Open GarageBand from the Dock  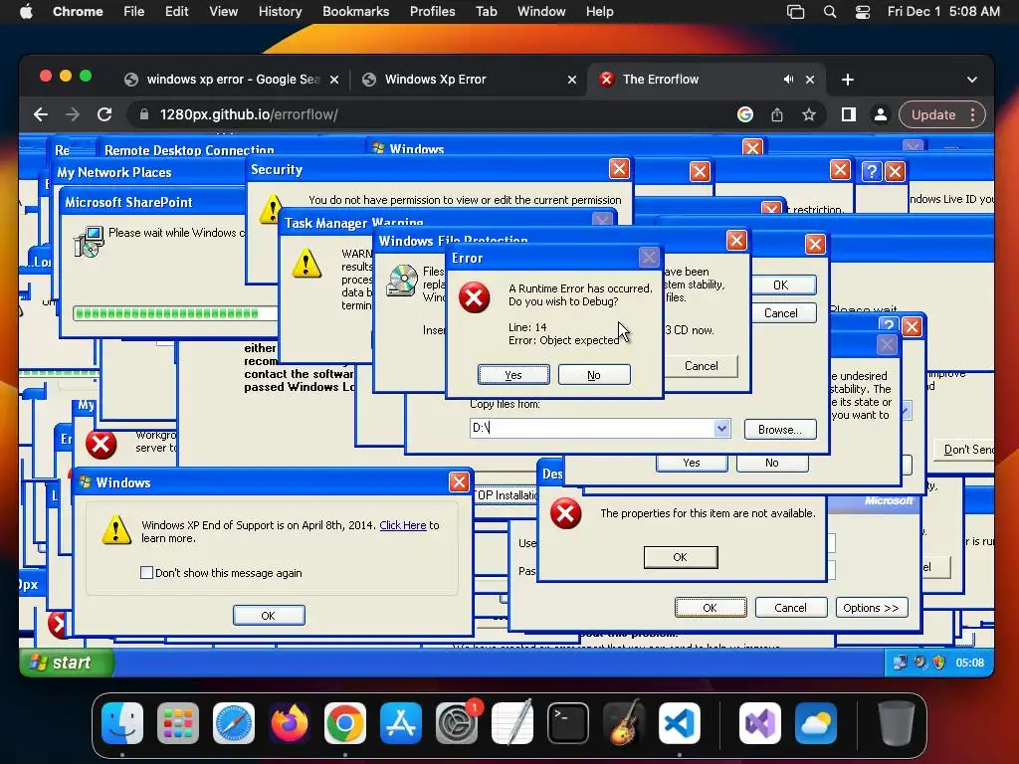[624, 723]
